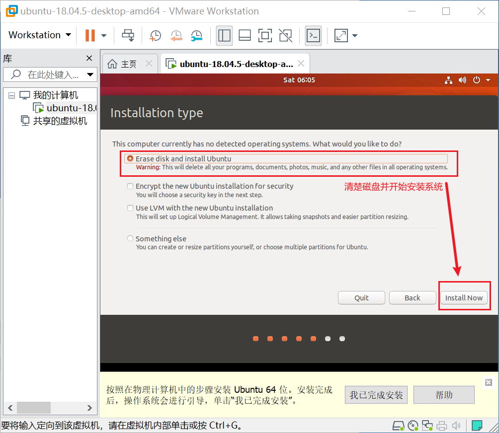
Task: Select 共享的虚拟机 in the library
Action: 60,121
